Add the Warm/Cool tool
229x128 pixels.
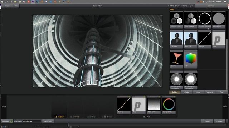(x=219, y=20)
